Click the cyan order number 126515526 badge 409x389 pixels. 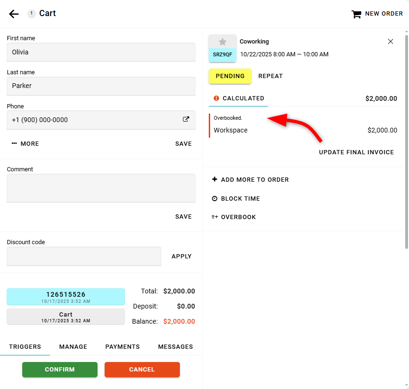click(66, 297)
